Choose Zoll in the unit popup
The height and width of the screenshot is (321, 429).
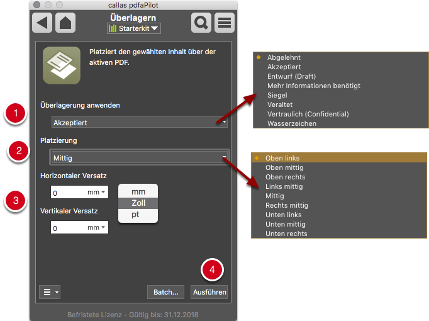coord(138,203)
